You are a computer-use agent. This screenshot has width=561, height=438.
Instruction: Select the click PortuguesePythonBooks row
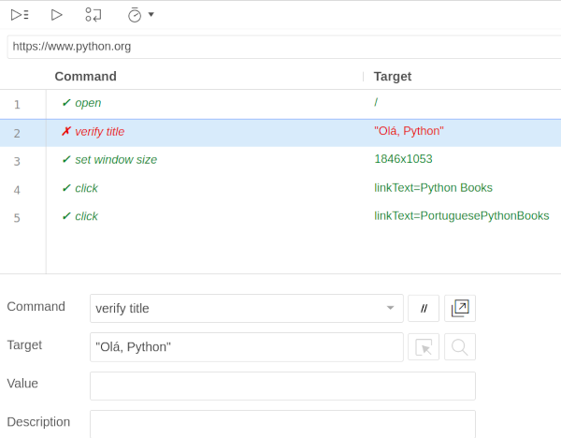tap(280, 217)
